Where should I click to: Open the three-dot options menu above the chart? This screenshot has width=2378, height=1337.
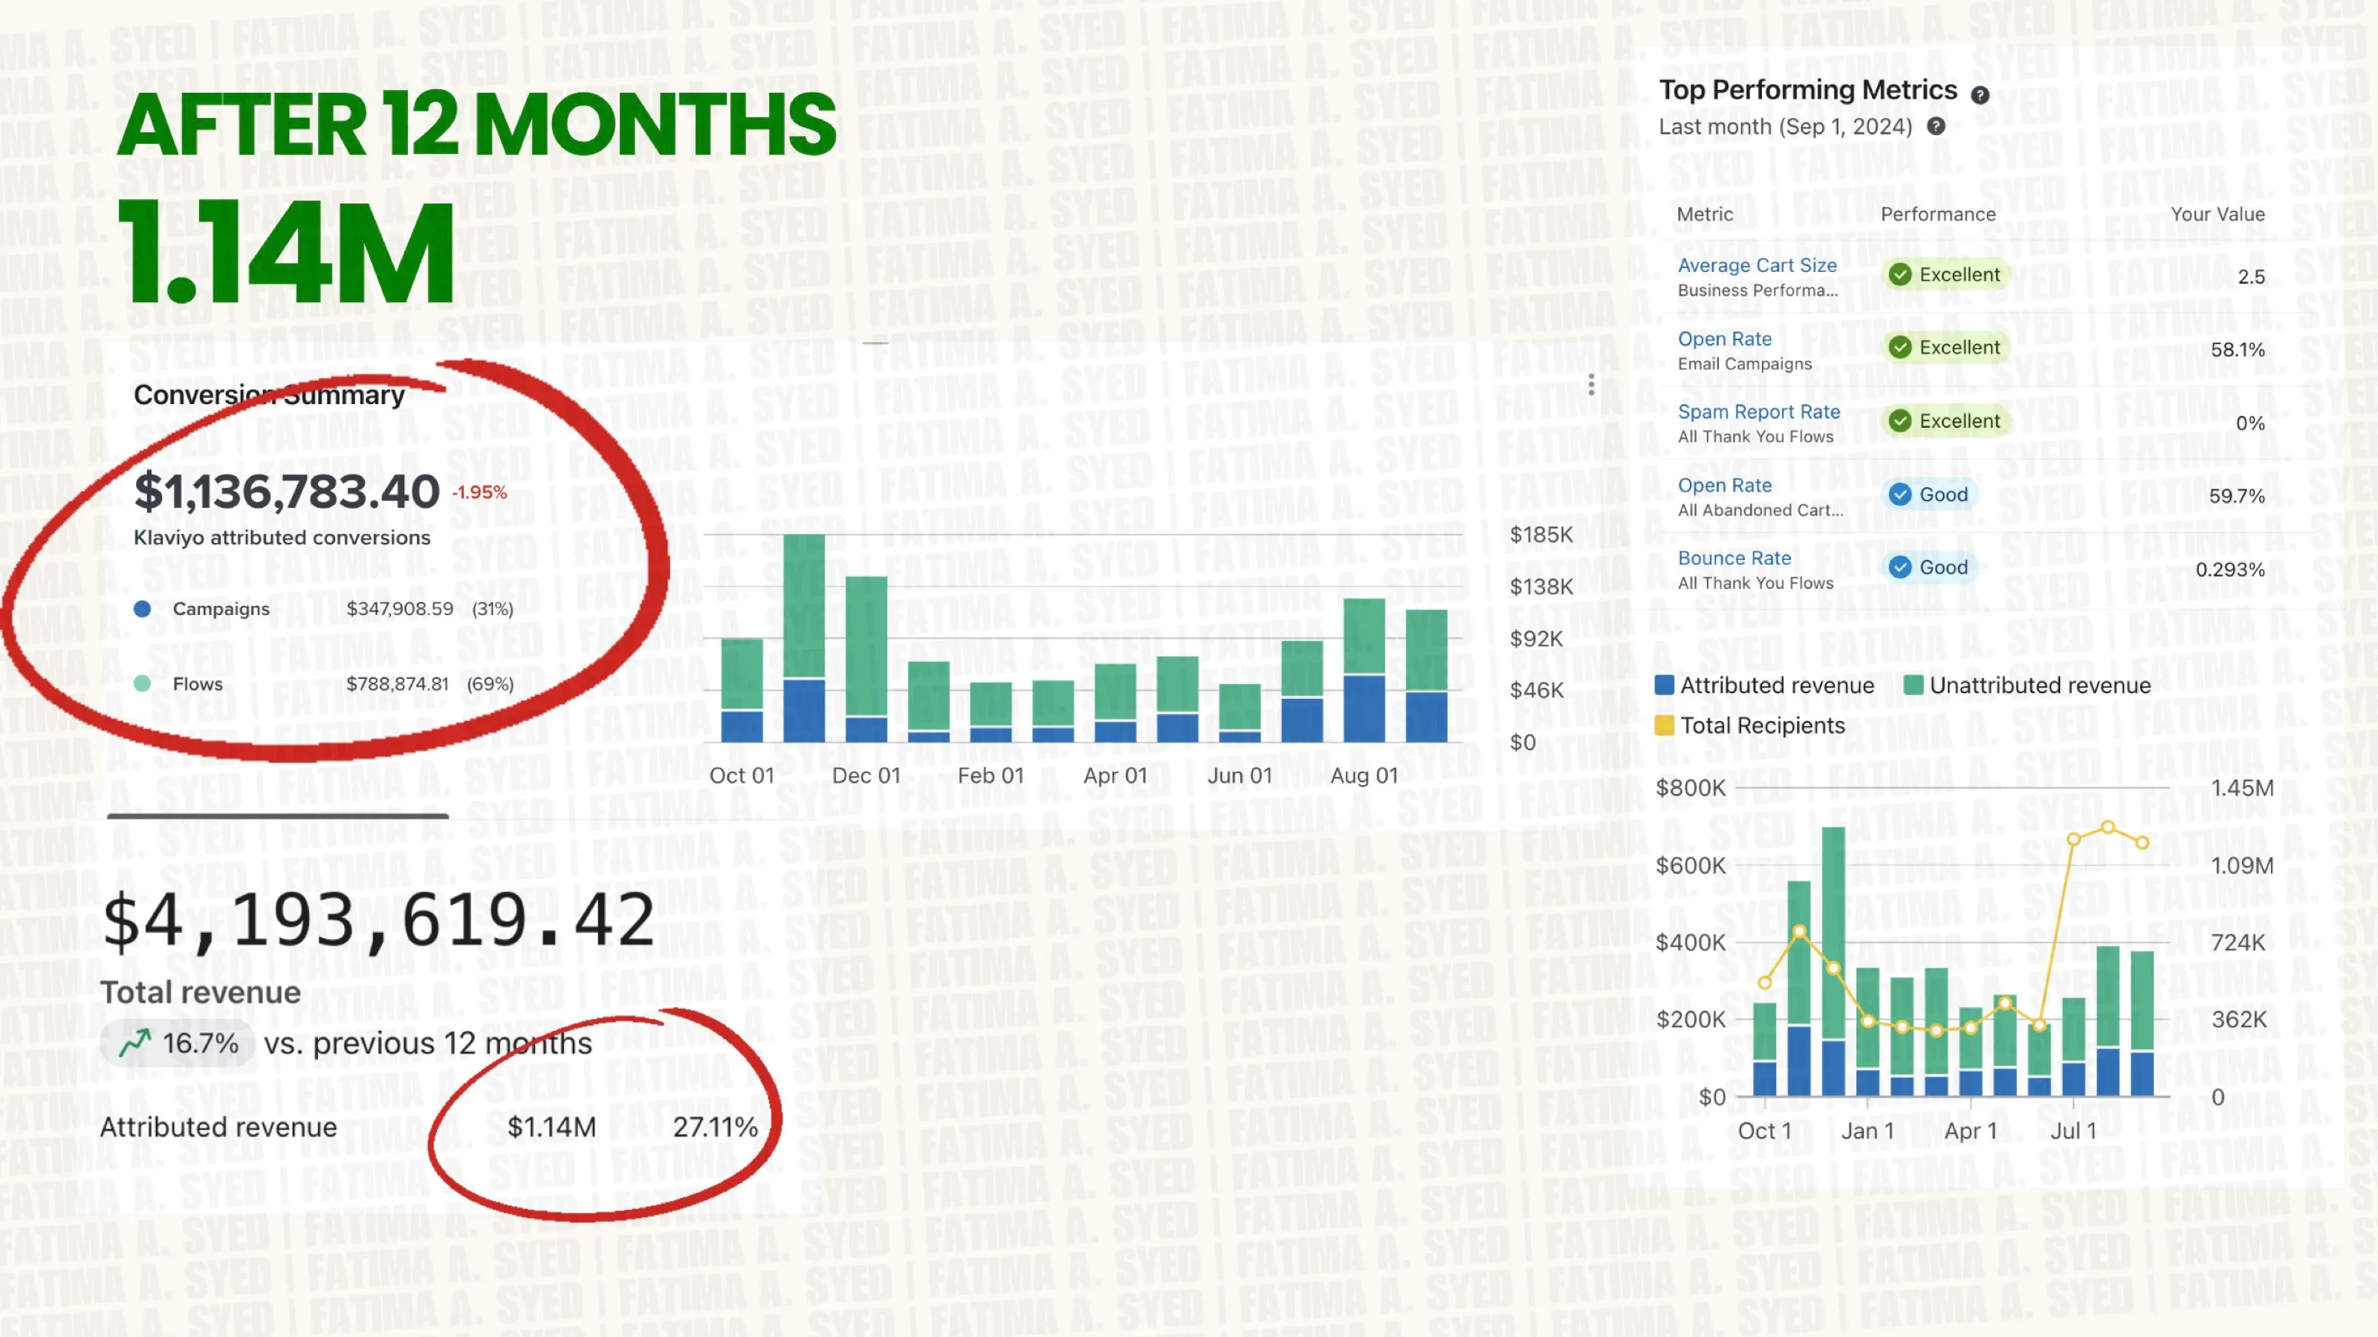pyautogui.click(x=1592, y=385)
